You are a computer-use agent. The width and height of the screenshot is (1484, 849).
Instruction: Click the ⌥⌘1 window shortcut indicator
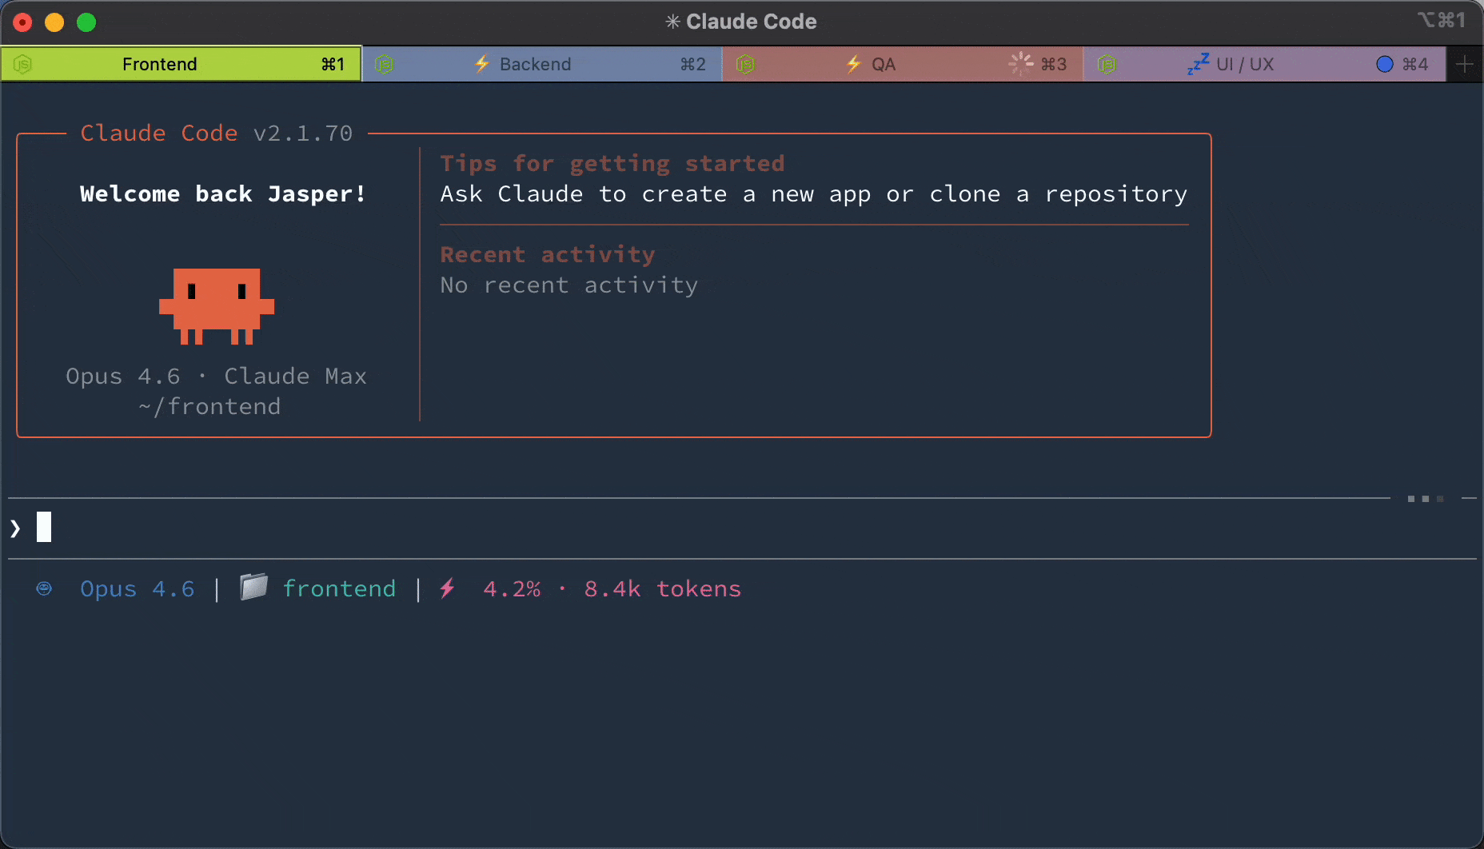(1442, 20)
